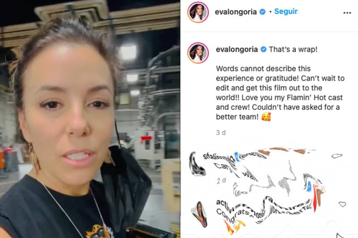The height and width of the screenshot is (238, 358).
Task: Click verified badge next to caption username
Action: coord(264,50)
